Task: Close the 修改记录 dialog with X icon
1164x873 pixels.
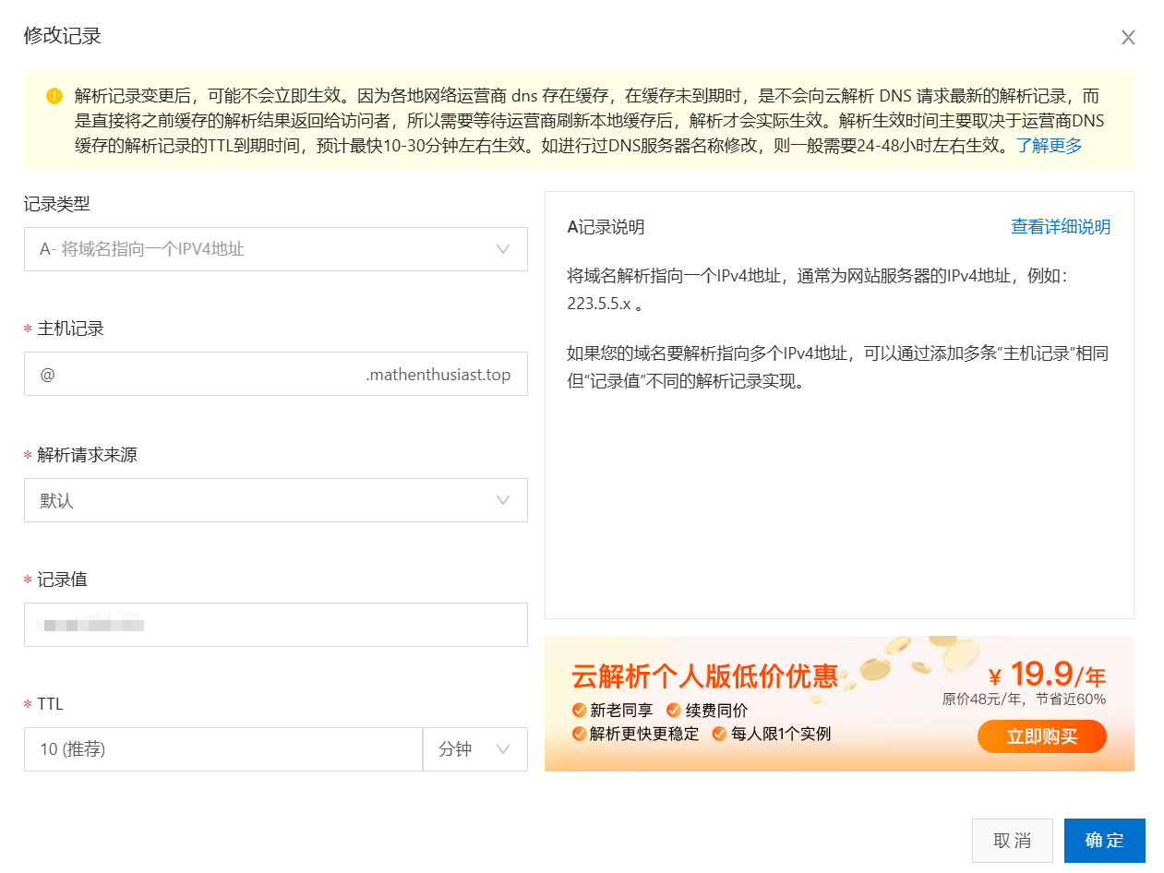Action: 1128,38
